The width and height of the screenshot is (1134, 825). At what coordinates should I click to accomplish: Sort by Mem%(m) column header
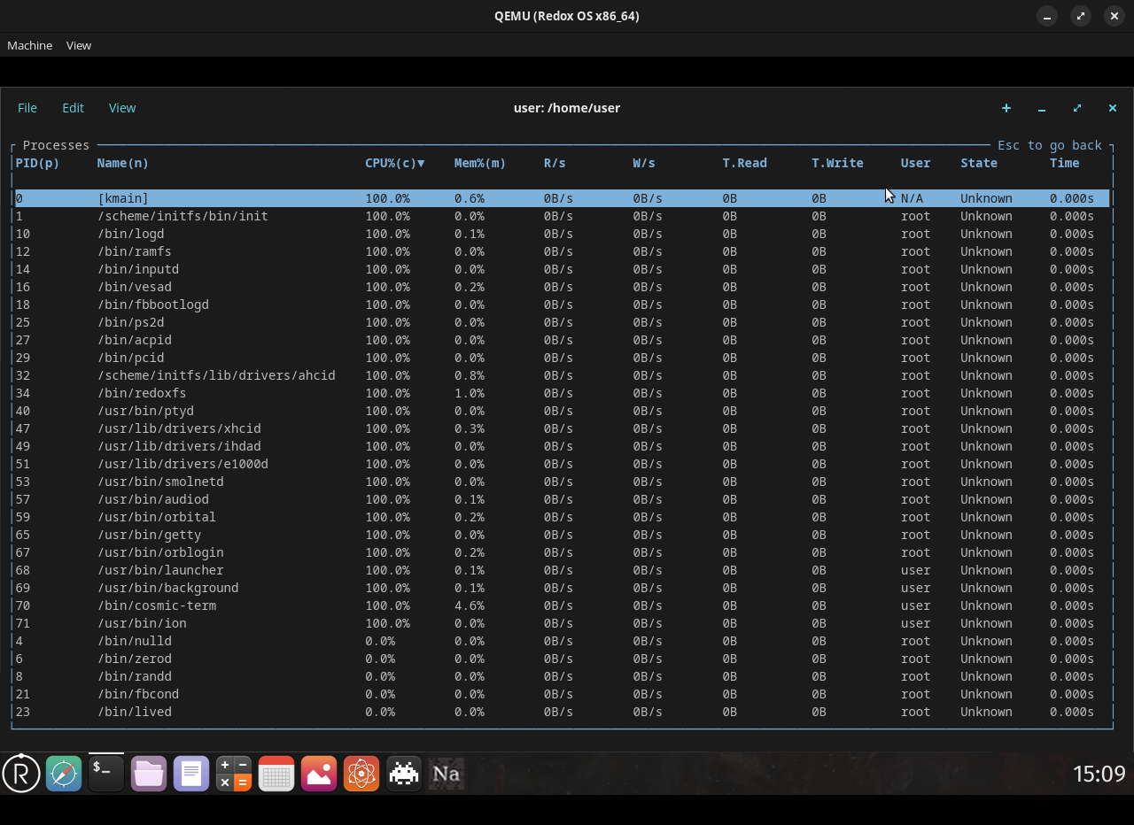479,163
